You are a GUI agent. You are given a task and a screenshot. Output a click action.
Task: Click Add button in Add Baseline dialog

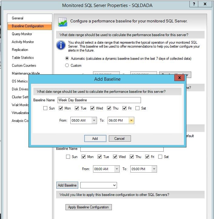[95, 138]
